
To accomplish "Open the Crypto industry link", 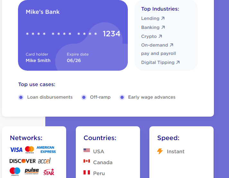I will [x=152, y=37].
